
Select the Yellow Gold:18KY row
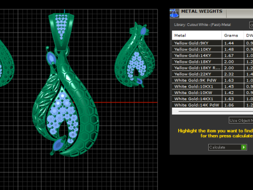(212, 62)
